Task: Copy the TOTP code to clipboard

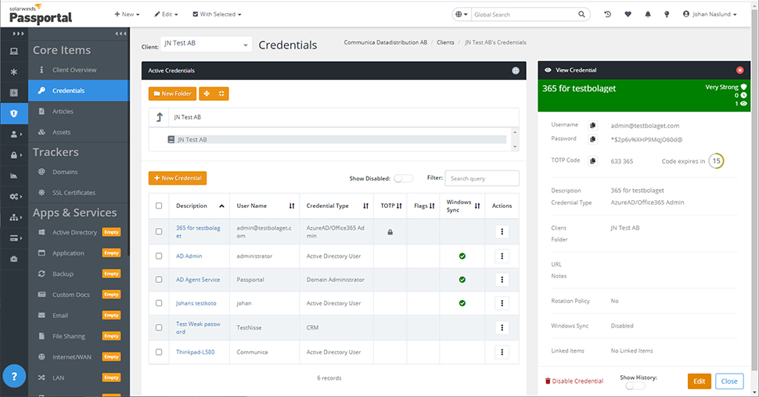Action: [592, 161]
